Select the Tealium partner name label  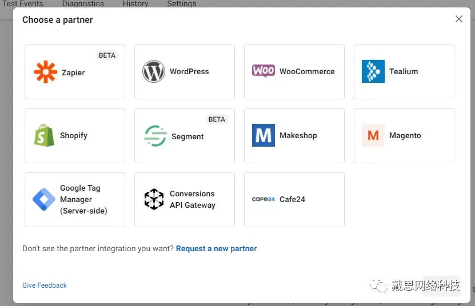pos(404,71)
